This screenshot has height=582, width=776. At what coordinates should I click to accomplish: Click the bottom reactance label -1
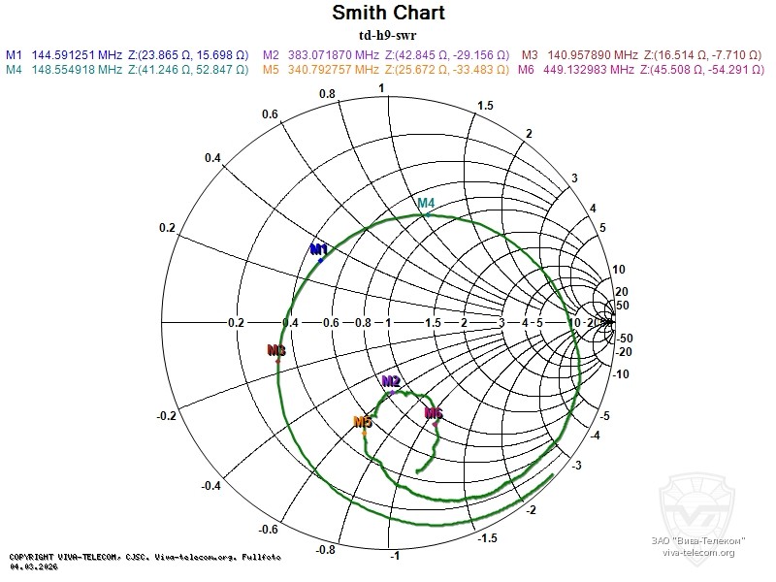coord(394,556)
